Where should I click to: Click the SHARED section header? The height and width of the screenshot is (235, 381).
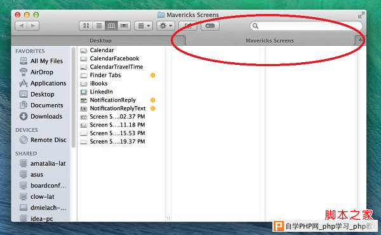26,154
